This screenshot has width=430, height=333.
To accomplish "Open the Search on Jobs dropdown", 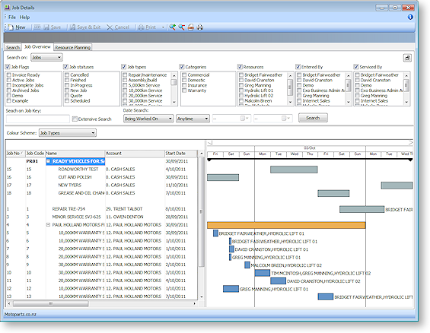I will [x=59, y=58].
